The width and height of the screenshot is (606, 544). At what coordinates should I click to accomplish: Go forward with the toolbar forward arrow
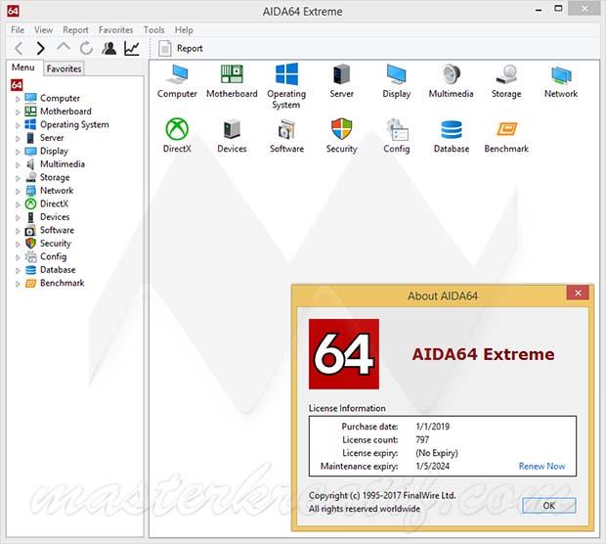pos(40,48)
